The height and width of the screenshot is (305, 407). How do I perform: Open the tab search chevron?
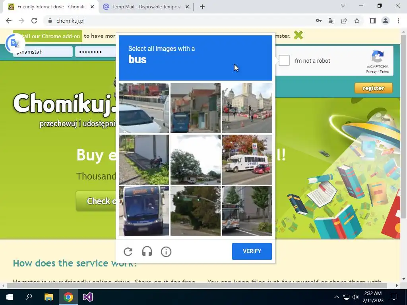(343, 6)
